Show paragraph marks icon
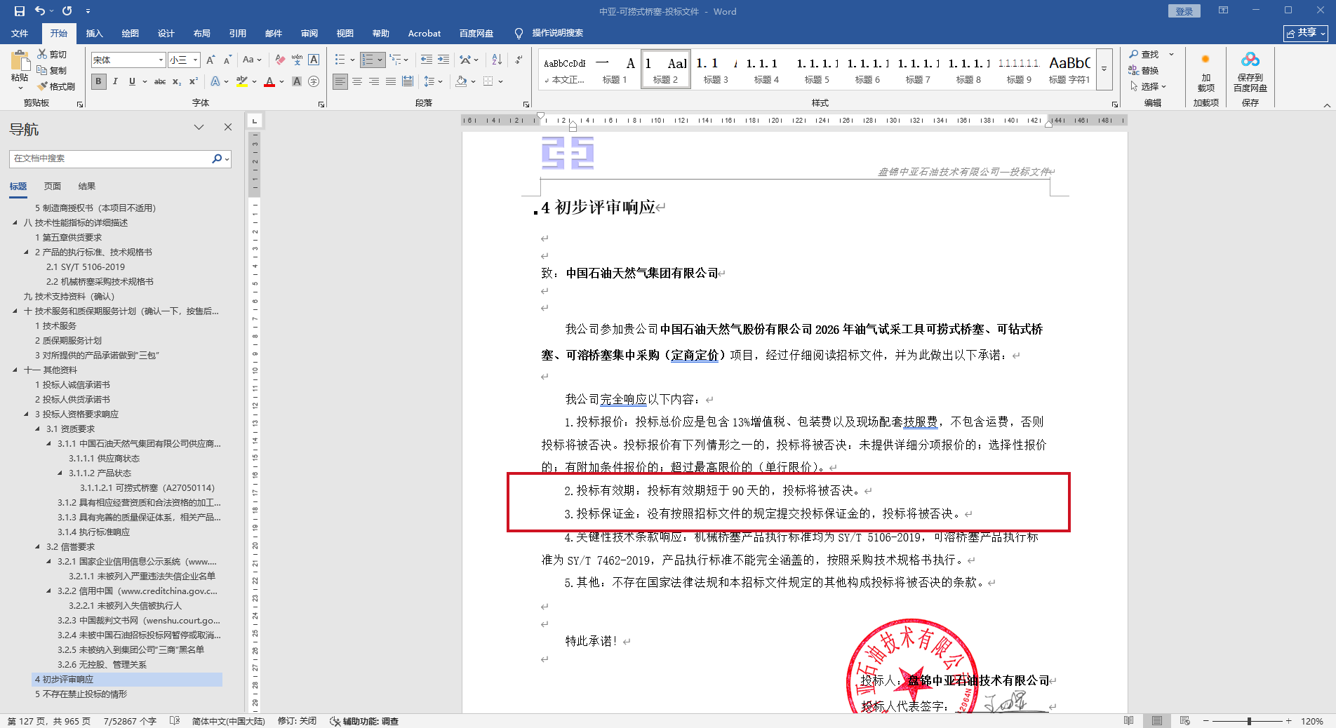 pos(519,60)
